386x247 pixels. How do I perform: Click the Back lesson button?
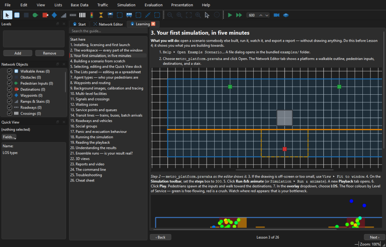tap(160, 237)
